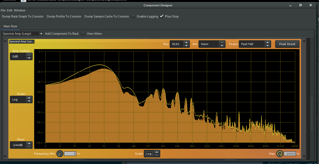Step the Peaks Fast Fall selector down

click(x=268, y=46)
